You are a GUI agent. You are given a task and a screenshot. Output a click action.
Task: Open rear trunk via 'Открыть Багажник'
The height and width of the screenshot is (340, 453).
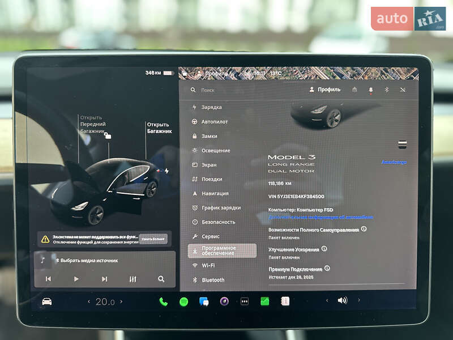[x=160, y=128]
